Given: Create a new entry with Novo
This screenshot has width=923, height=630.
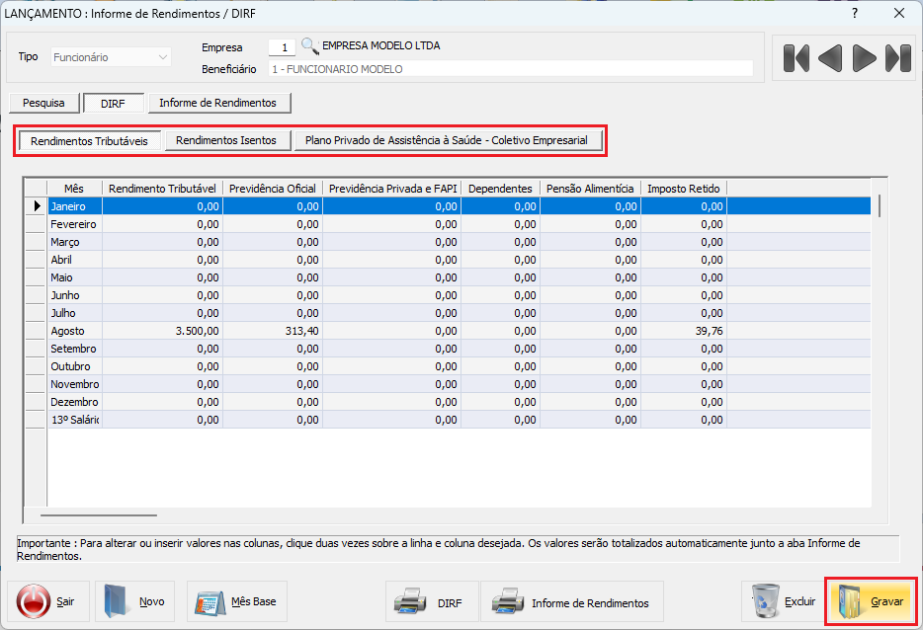Looking at the screenshot, I should pyautogui.click(x=136, y=601).
